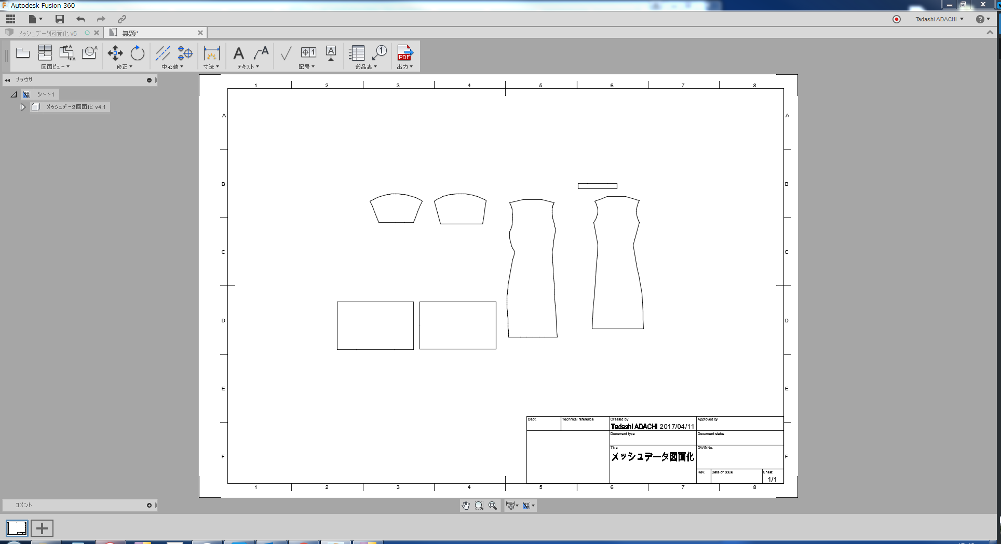Select the Pan hand tool
This screenshot has height=544, width=1001.
466,506
